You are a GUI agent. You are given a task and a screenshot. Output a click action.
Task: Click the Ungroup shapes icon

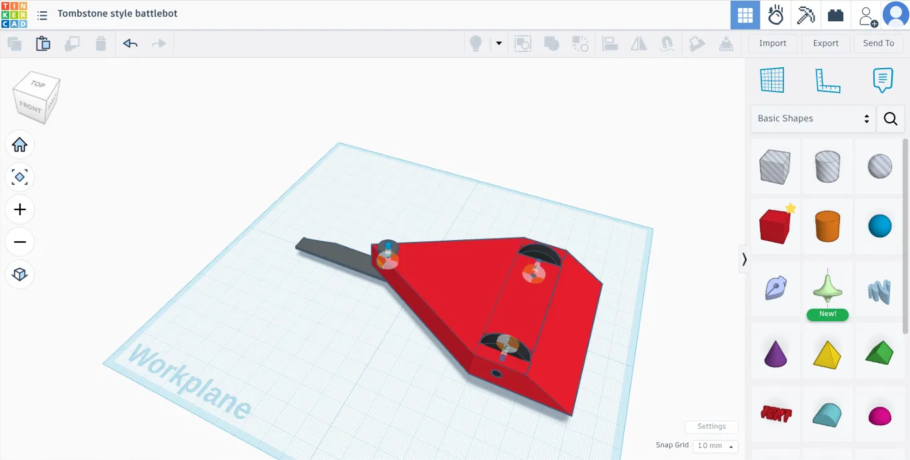click(581, 44)
